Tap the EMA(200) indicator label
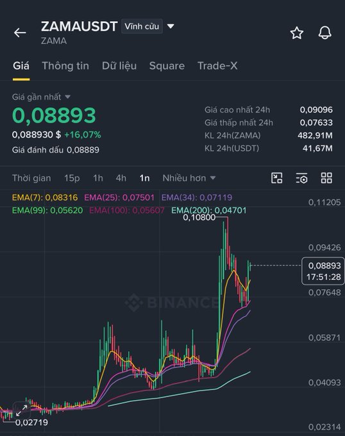Image resolution: width=345 pixels, height=436 pixels. pos(209,210)
